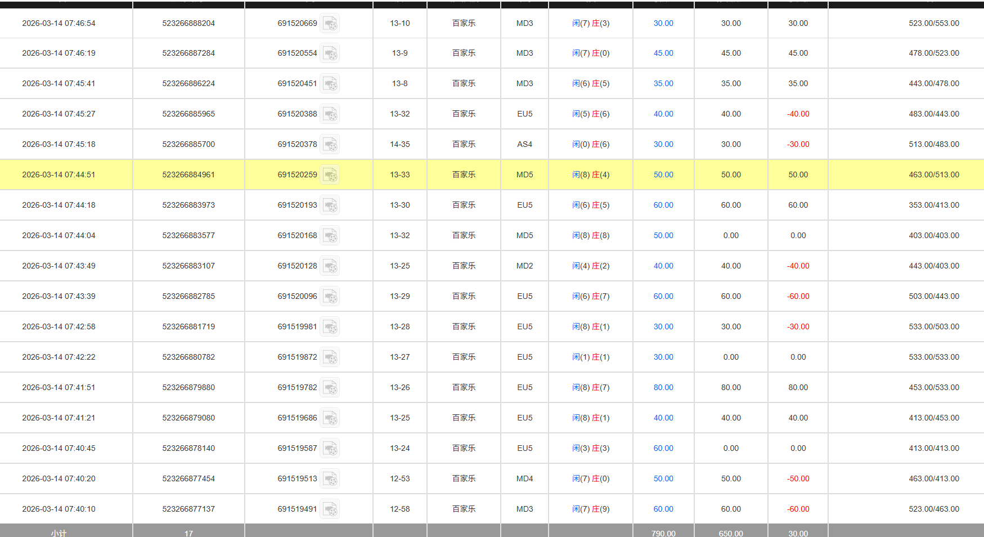Screen dimensions: 984x537
Task: Open the blue 35.00 bet amount link
Action: tap(663, 84)
